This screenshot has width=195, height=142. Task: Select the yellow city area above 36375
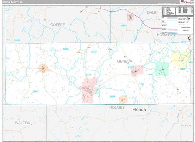(181, 59)
